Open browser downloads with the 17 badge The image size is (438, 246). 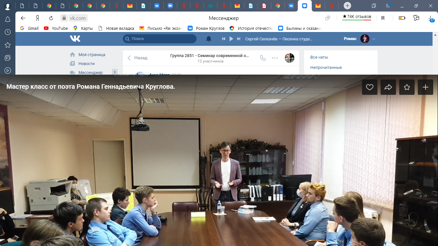coord(431,19)
